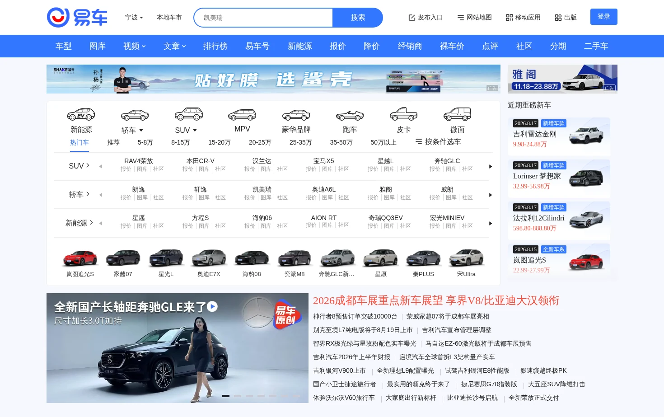This screenshot has width=664, height=417.
Task: Click the 登录 login button
Action: 604,17
